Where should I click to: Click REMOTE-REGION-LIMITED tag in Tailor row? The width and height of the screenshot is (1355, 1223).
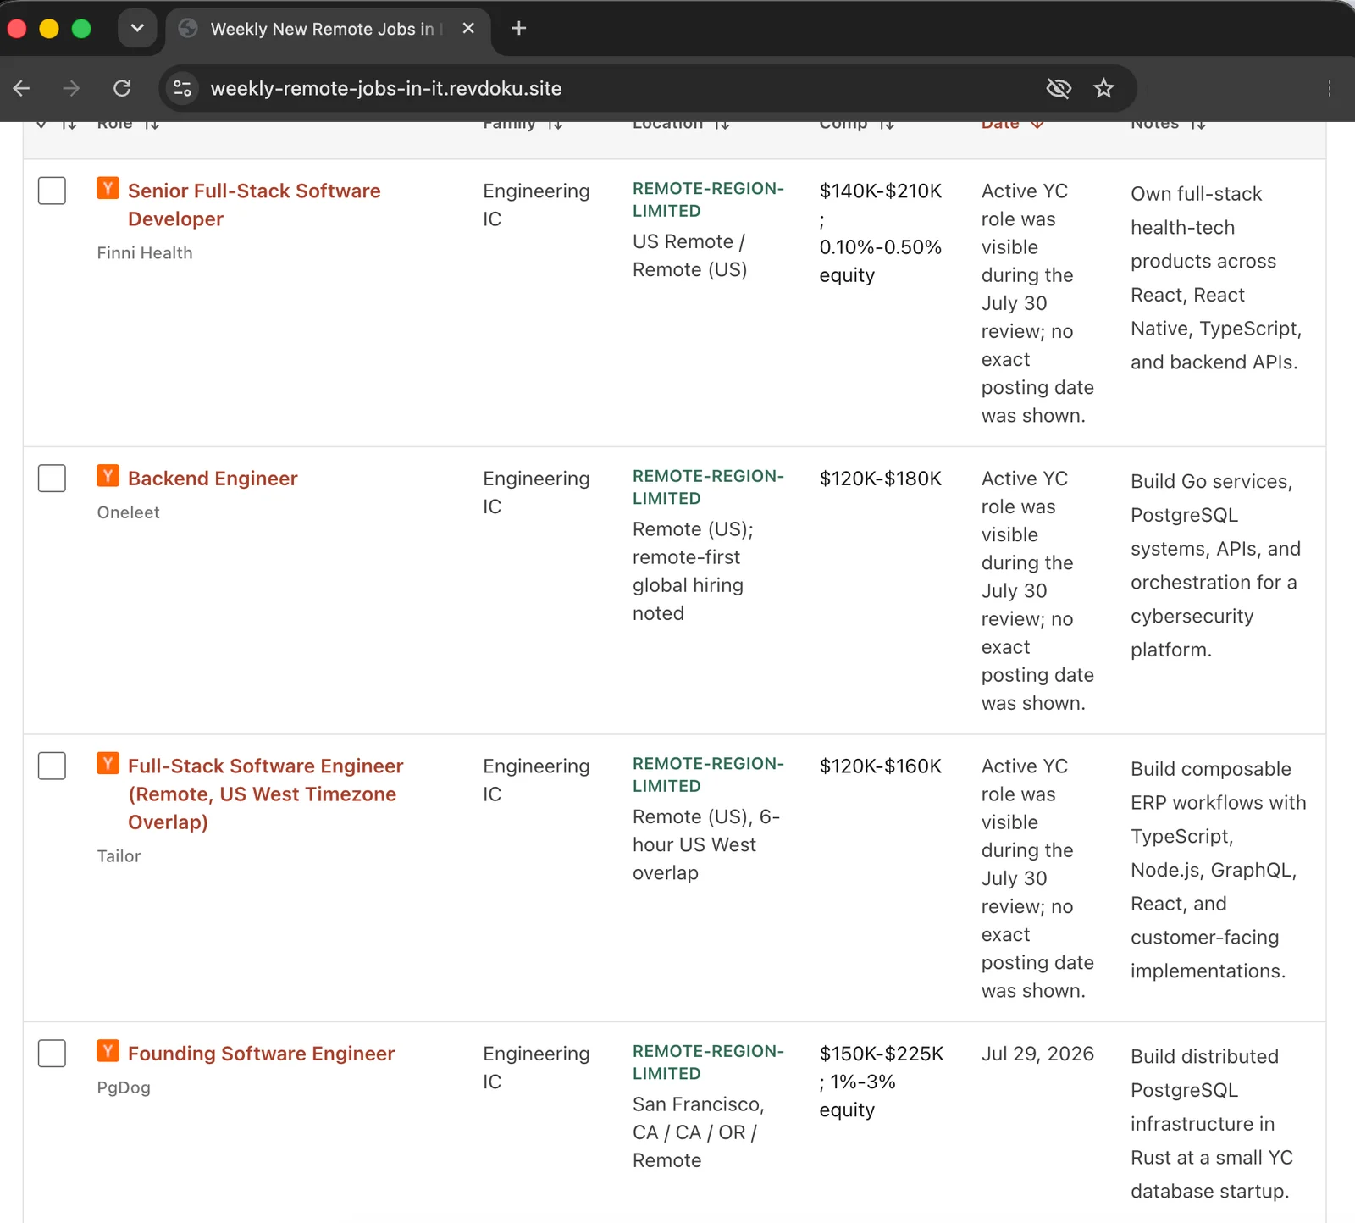pyautogui.click(x=708, y=775)
